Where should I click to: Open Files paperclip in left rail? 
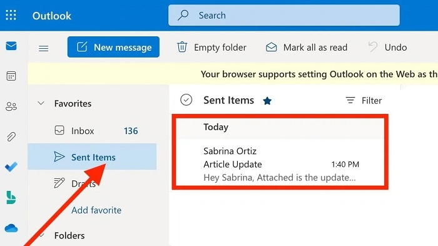pos(11,136)
